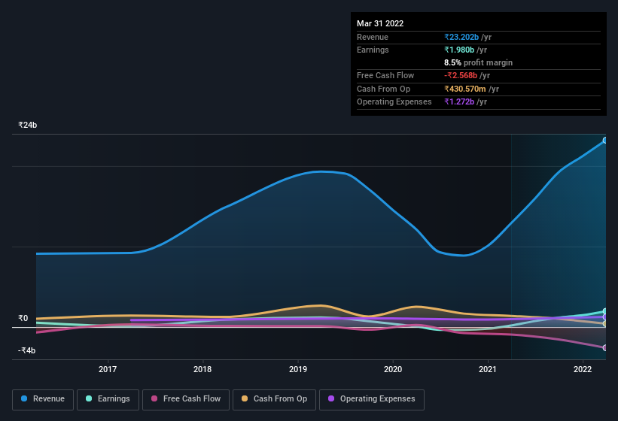Click the Earnings row label in tooltip
The height and width of the screenshot is (421, 618).
pyautogui.click(x=373, y=50)
